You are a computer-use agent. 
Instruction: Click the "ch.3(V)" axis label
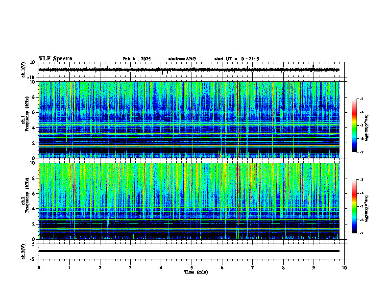23,251
